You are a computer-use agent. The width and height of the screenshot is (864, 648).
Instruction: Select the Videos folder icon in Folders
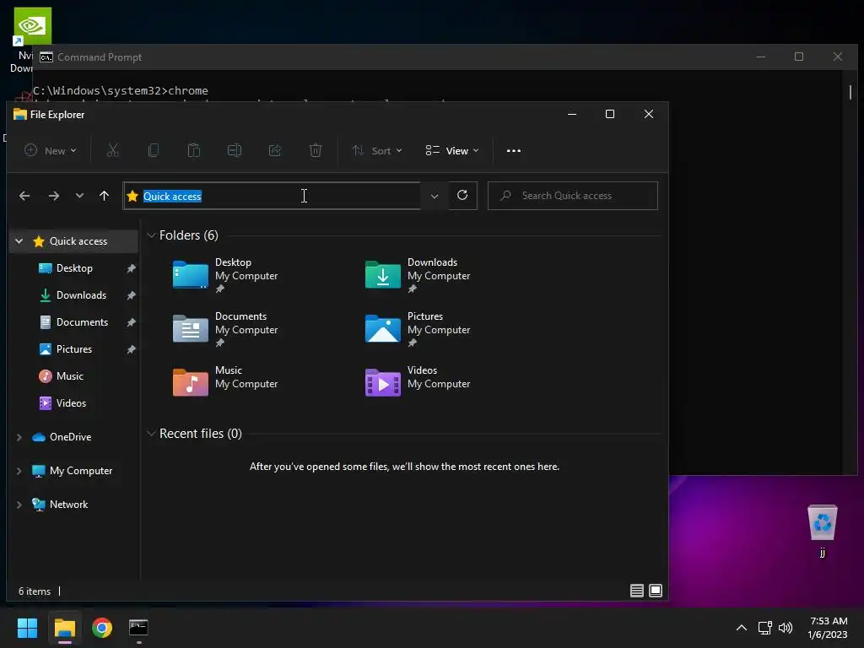point(382,382)
